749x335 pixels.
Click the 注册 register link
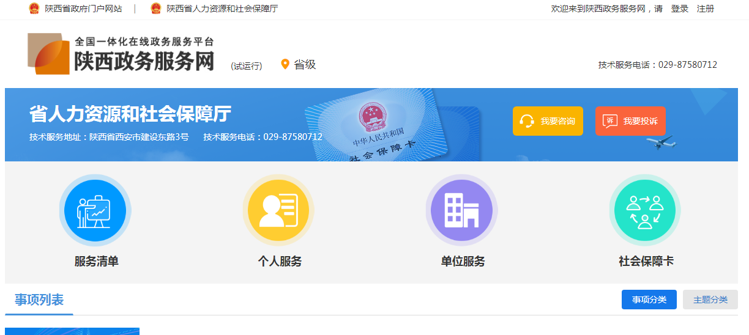pyautogui.click(x=706, y=9)
